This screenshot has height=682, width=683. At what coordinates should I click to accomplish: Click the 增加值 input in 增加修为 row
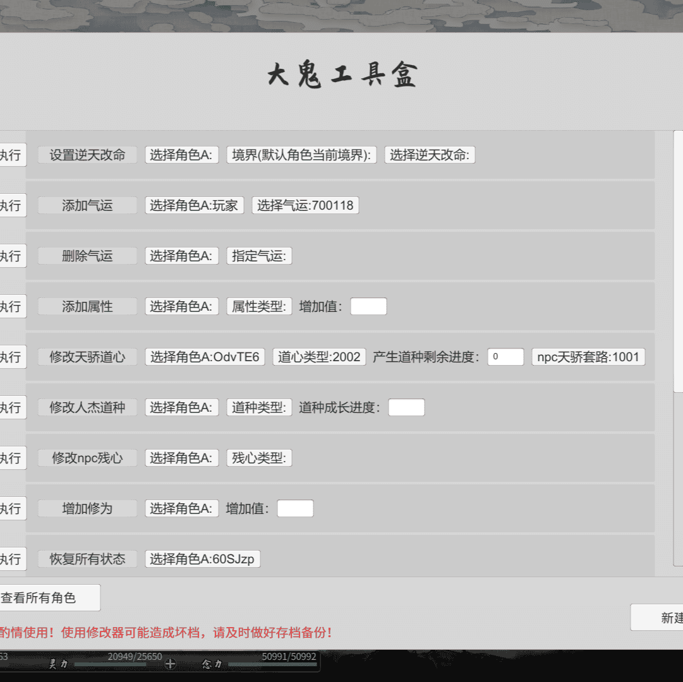295,508
